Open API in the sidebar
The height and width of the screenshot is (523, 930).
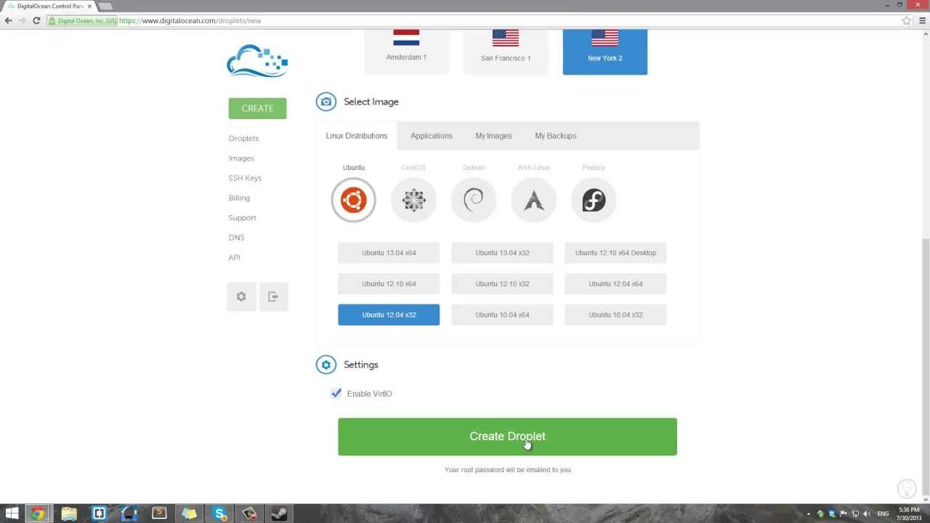pos(234,257)
